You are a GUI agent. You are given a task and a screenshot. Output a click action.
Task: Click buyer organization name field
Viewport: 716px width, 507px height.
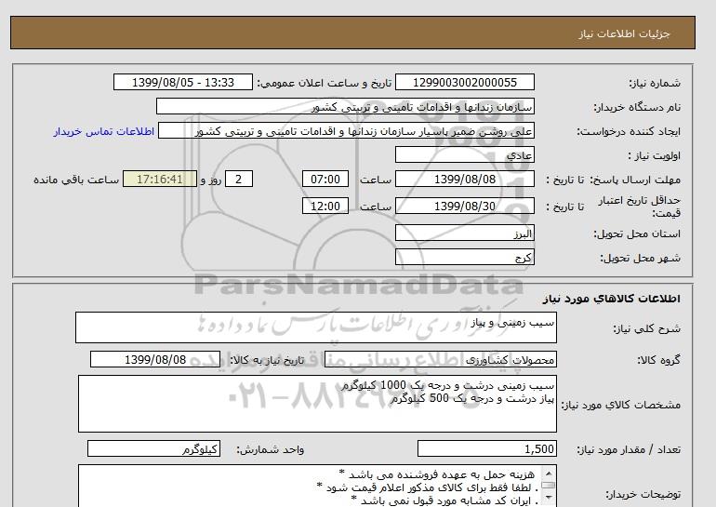[x=345, y=106]
